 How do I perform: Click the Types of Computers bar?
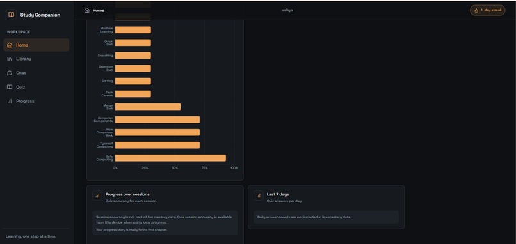pos(157,145)
